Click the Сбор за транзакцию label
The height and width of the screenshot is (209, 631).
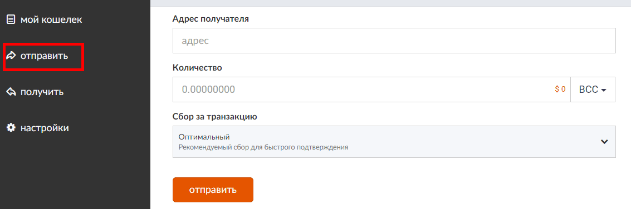tap(214, 117)
